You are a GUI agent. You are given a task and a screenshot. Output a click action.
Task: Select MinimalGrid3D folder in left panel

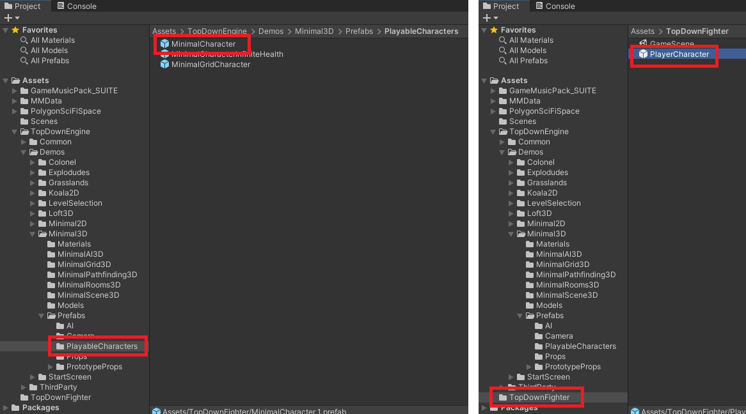(79, 264)
